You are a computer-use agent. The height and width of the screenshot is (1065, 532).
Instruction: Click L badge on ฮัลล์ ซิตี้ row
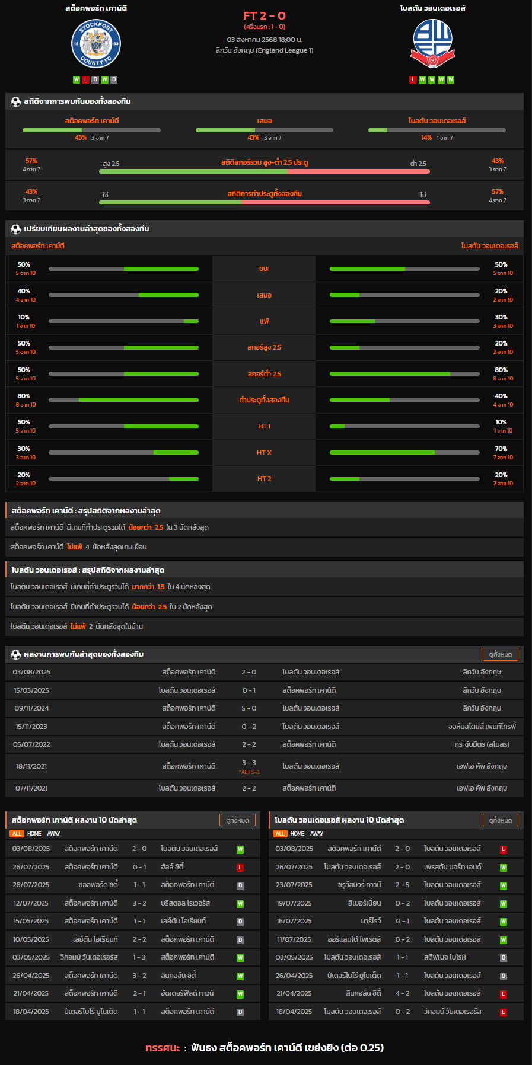coord(240,868)
